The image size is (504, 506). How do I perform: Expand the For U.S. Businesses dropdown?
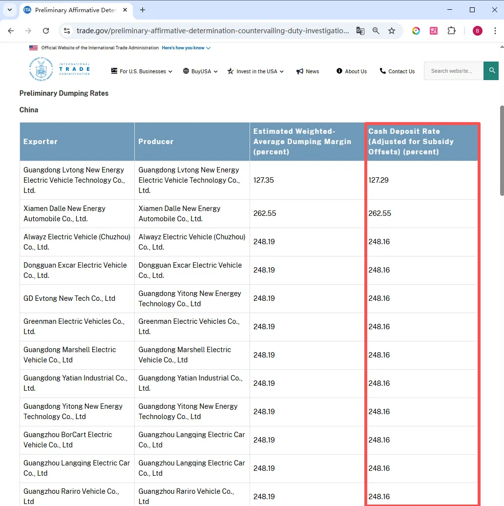pyautogui.click(x=142, y=71)
